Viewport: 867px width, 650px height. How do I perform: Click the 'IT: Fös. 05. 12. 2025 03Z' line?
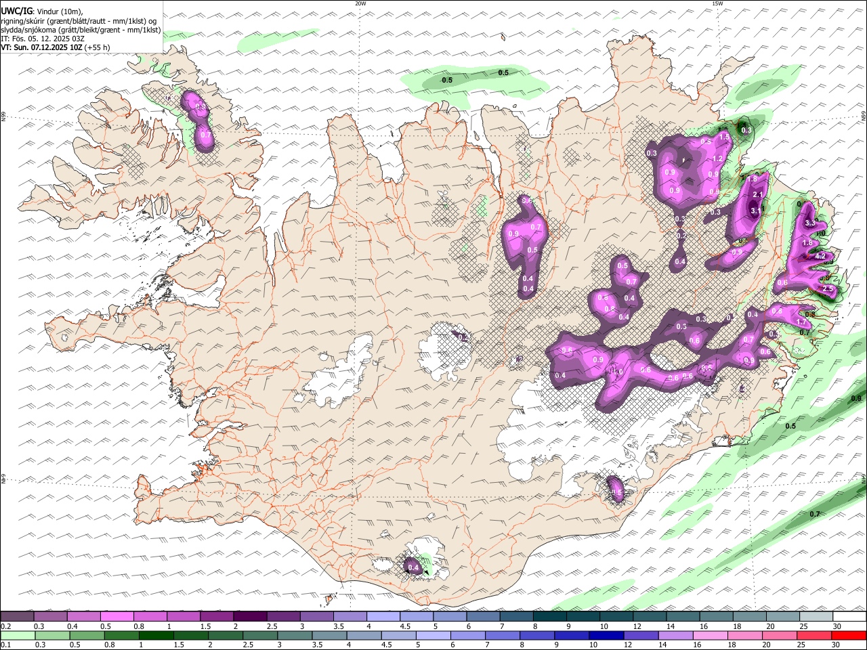point(43,39)
